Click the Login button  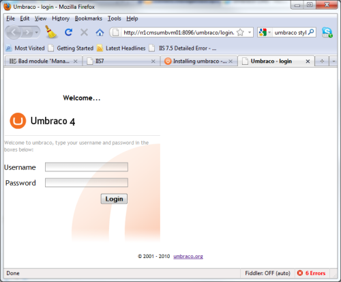114,199
